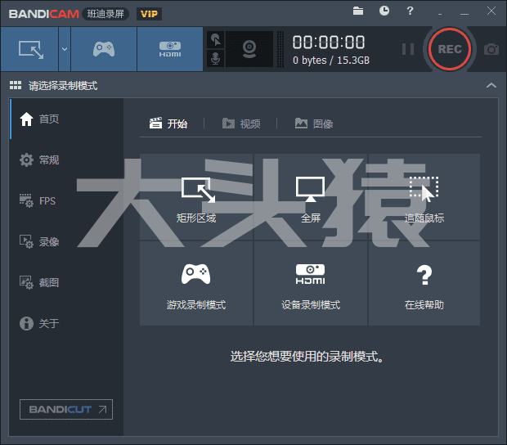This screenshot has width=507, height=445.
Task: Toggle the microphone recording icon
Action: pos(215,58)
